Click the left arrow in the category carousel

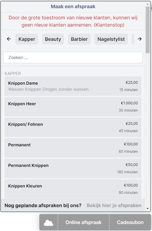[9, 39]
